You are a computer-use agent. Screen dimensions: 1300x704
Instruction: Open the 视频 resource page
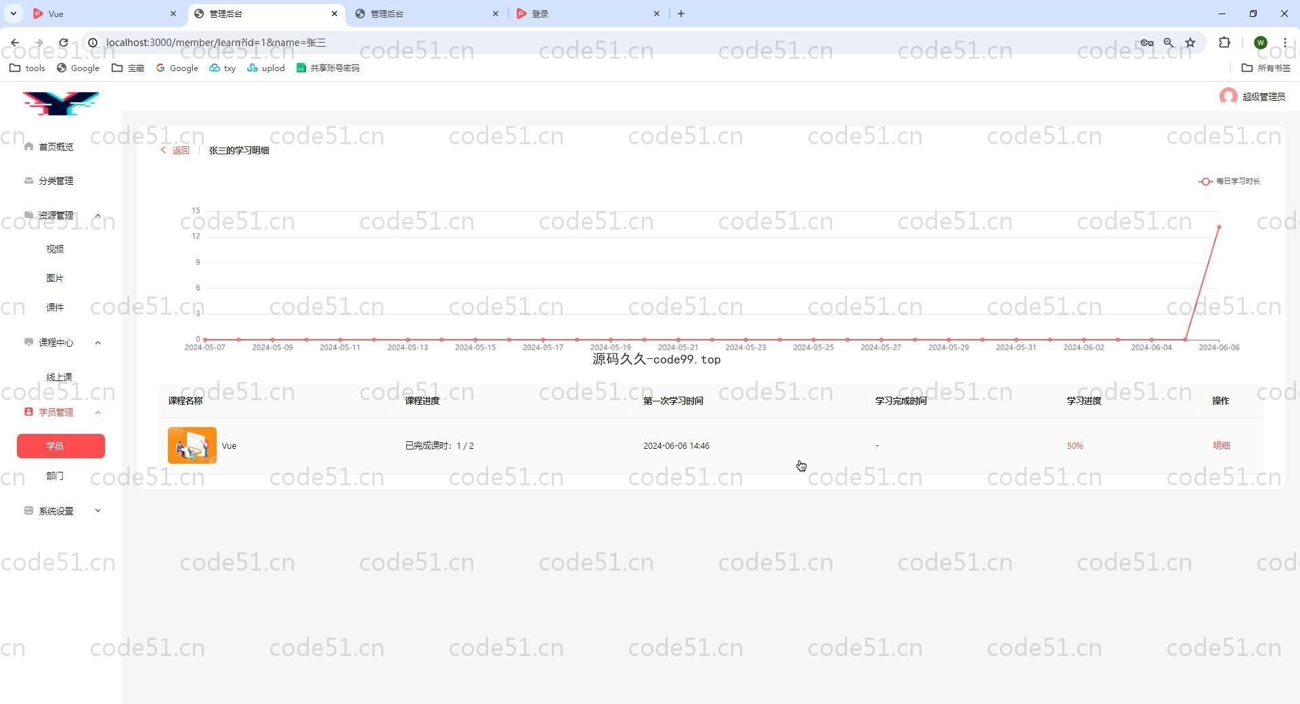[x=55, y=249]
